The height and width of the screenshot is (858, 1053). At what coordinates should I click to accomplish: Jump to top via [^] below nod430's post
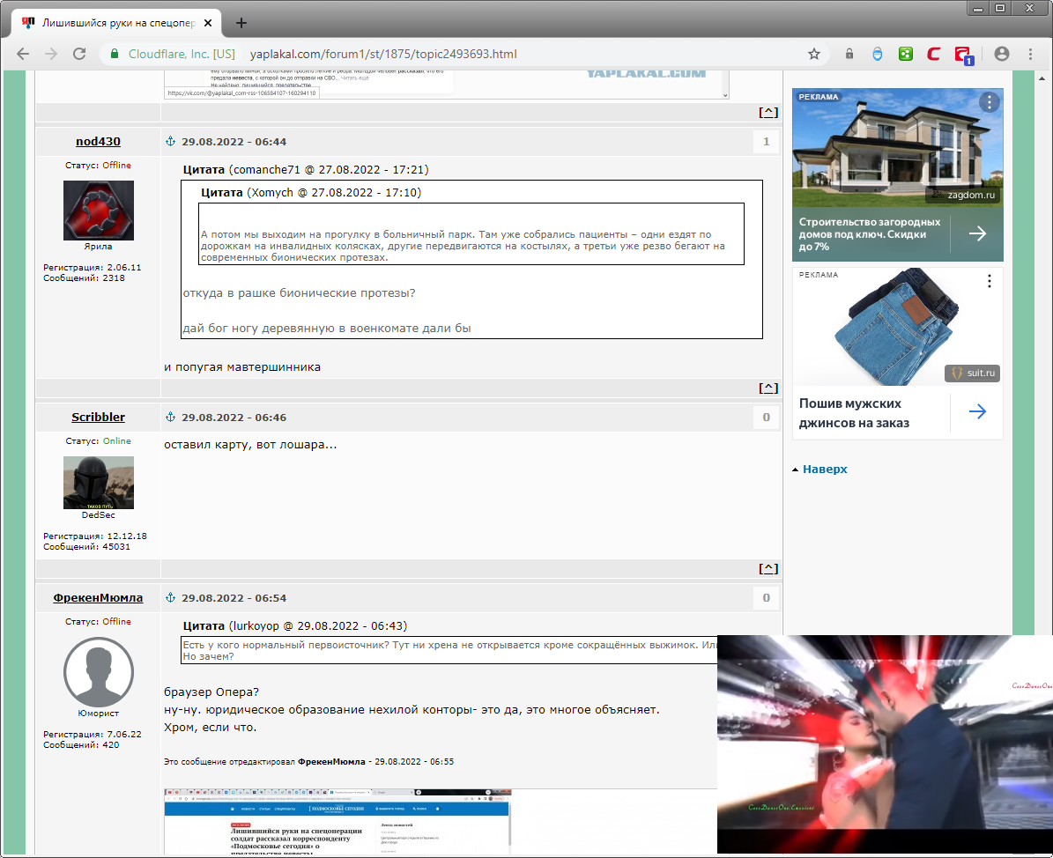click(768, 388)
